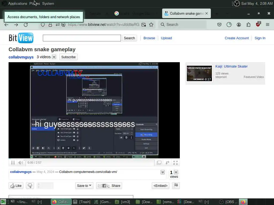The image size is (274, 205).
Task: Expand the 3 videos dropdown arrow
Action: point(54,57)
